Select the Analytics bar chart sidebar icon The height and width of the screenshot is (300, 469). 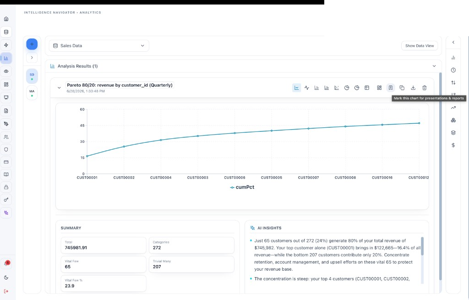pos(6,58)
